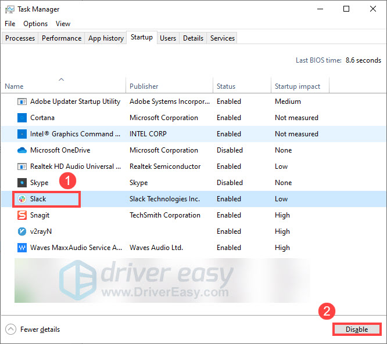Open the File menu
Viewport: 387px width, 344px height.
click(10, 24)
